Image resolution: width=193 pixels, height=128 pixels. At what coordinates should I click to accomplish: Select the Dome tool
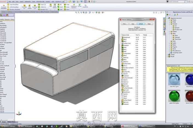click(x=67, y=7)
